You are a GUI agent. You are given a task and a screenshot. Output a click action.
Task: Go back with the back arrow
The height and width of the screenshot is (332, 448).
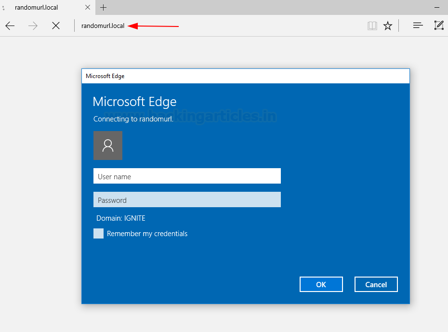click(x=10, y=26)
